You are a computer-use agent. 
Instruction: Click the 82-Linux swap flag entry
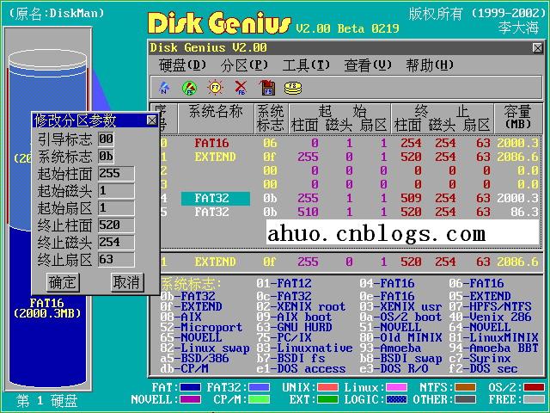coord(205,348)
